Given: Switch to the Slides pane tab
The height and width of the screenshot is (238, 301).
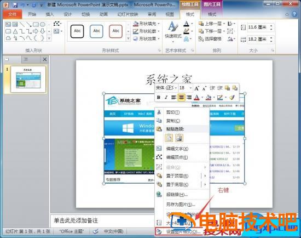Looking at the screenshot, I should coord(7,59).
